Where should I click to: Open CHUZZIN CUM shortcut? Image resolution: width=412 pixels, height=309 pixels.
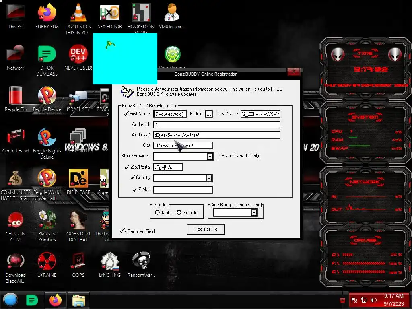pyautogui.click(x=16, y=227)
